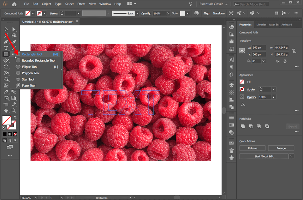Swap the fill and stroke colors
This screenshot has height=200, width=303.
coord(15,117)
